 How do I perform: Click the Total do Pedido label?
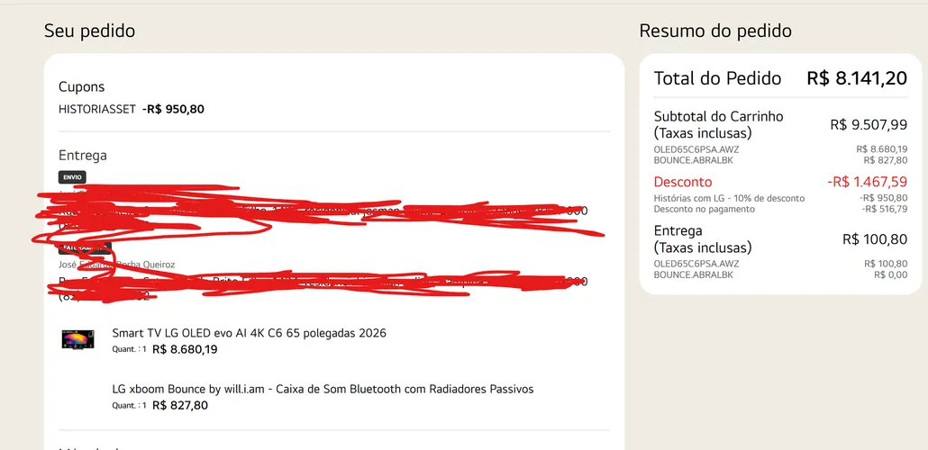[717, 78]
